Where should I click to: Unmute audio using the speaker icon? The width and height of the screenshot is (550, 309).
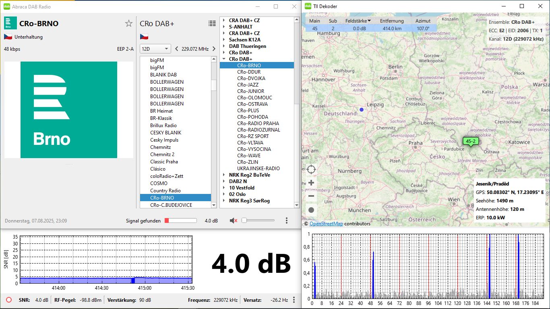click(x=233, y=220)
